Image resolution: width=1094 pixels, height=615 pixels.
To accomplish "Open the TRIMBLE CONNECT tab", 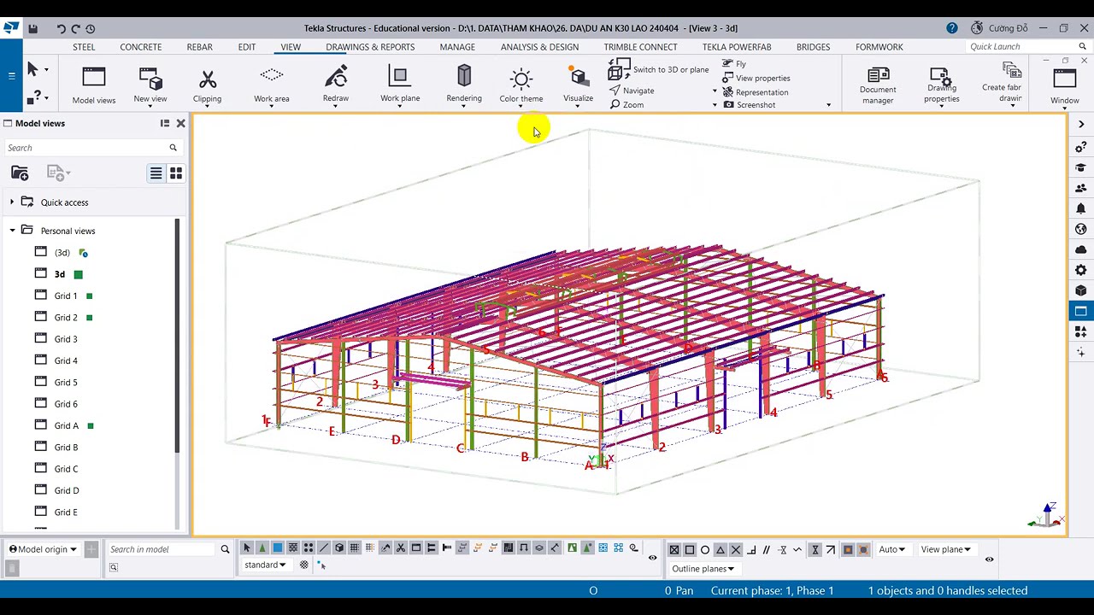I will click(640, 47).
